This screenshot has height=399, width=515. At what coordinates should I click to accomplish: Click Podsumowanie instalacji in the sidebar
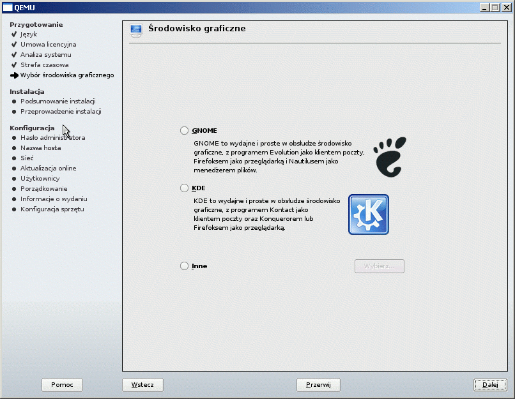58,102
